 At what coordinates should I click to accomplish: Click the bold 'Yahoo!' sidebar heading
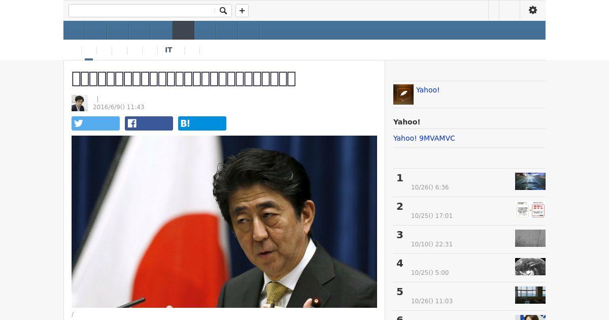[x=407, y=122]
